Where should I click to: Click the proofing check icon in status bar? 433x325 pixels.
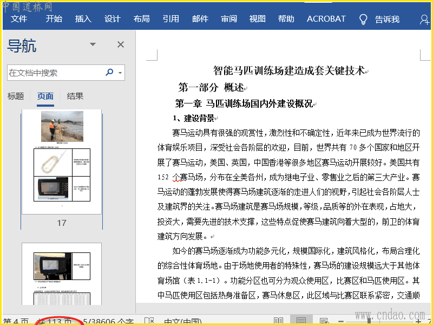[x=149, y=321]
